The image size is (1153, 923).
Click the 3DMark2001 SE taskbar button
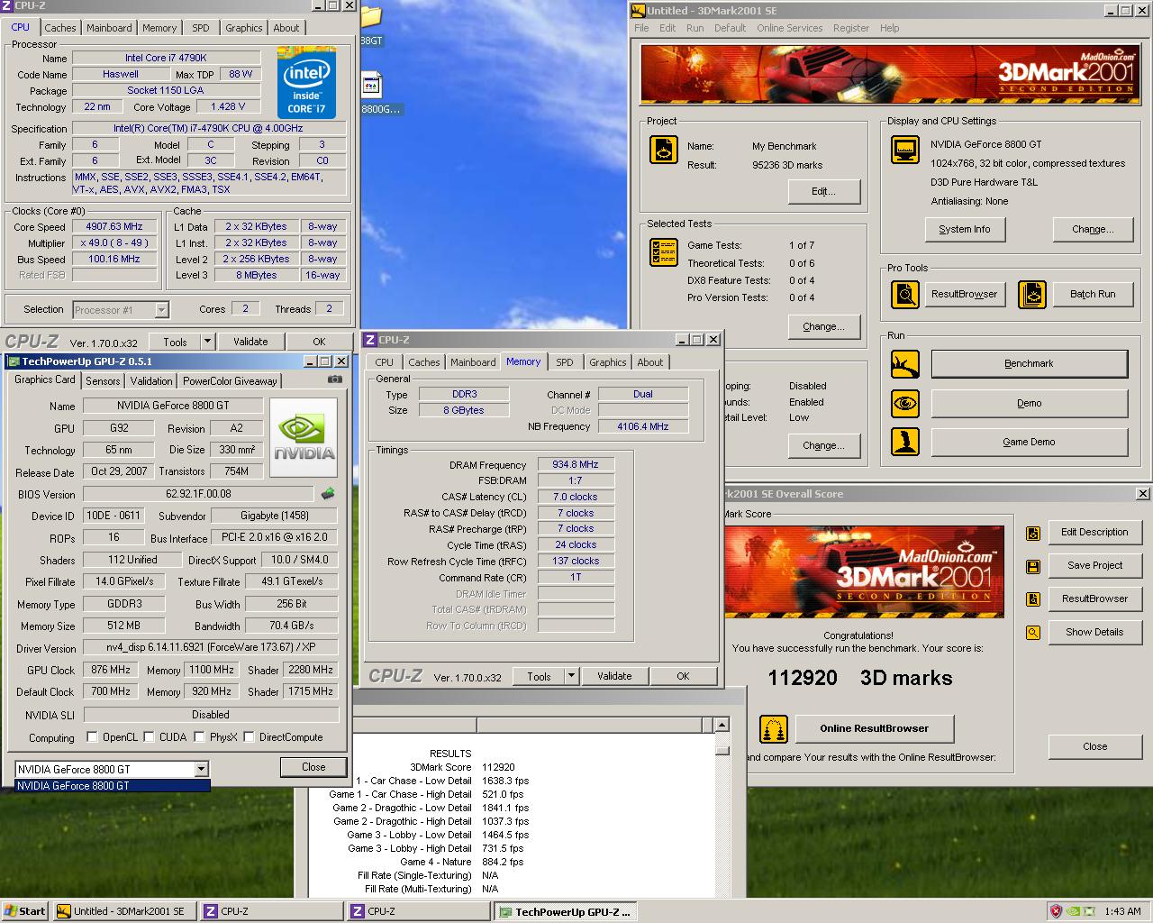(125, 911)
